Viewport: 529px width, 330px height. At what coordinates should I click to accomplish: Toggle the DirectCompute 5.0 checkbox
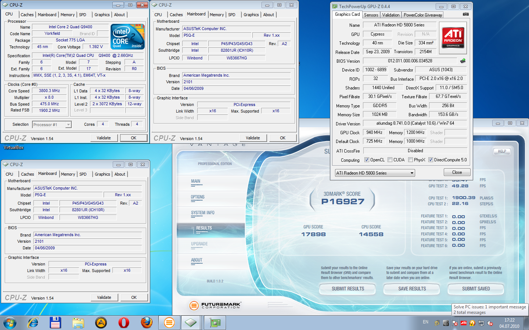431,160
